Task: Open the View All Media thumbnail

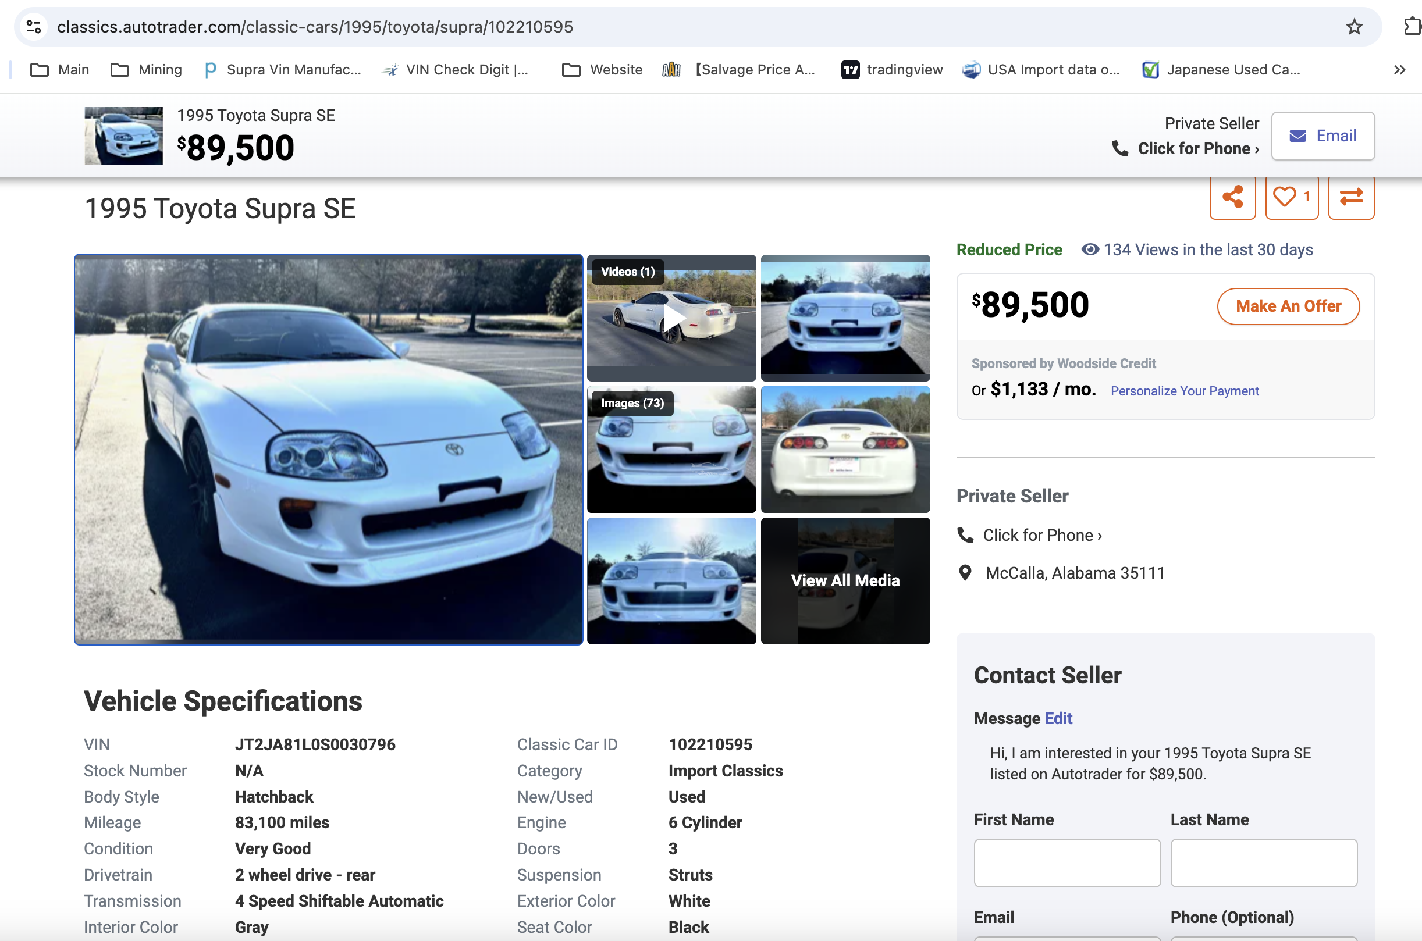Action: tap(845, 580)
